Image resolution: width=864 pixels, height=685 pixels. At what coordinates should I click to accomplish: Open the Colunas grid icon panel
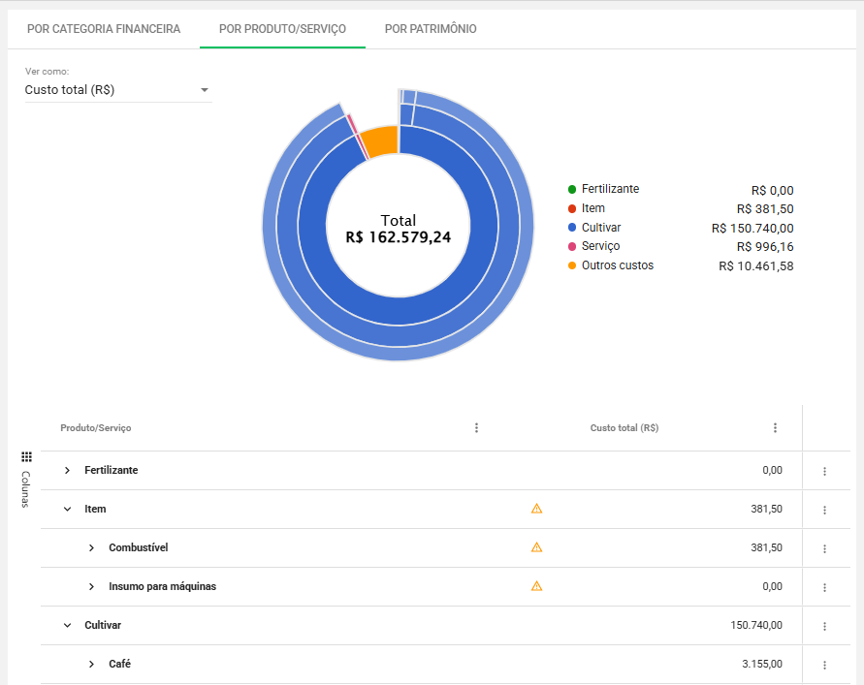click(x=26, y=456)
